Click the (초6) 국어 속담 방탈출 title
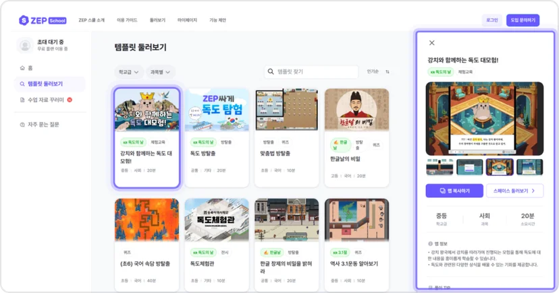The height and width of the screenshot is (293, 559). pyautogui.click(x=145, y=264)
